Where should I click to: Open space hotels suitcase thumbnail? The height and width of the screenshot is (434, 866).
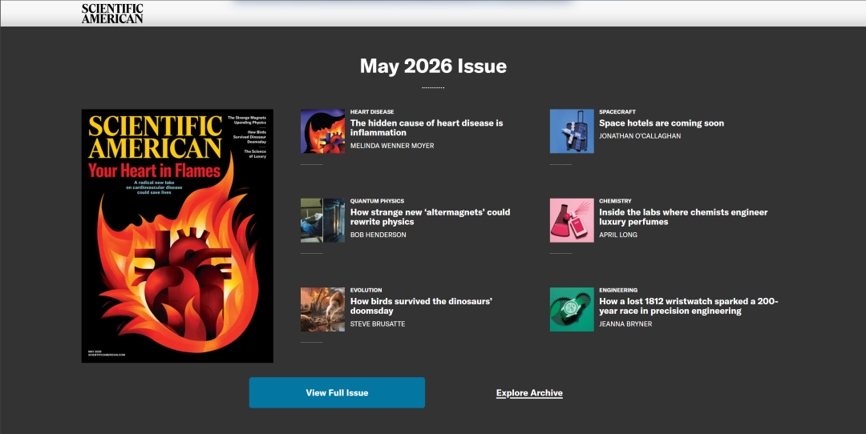pyautogui.click(x=572, y=131)
